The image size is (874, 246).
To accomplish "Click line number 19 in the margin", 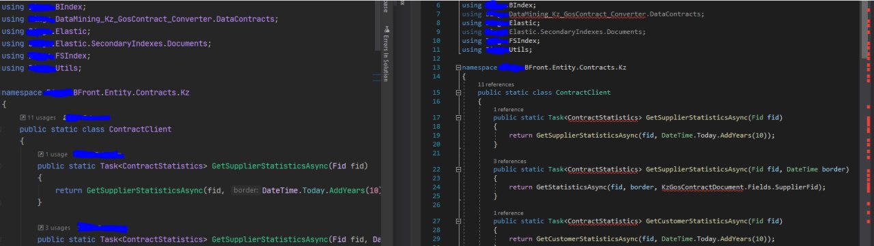I will click(x=437, y=135).
